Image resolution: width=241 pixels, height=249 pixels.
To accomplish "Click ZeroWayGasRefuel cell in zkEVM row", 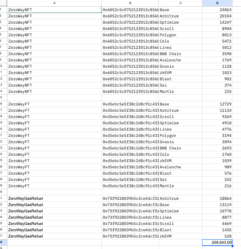I will coord(54,236).
